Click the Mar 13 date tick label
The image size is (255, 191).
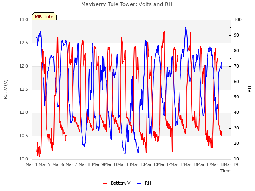(x=151, y=164)
